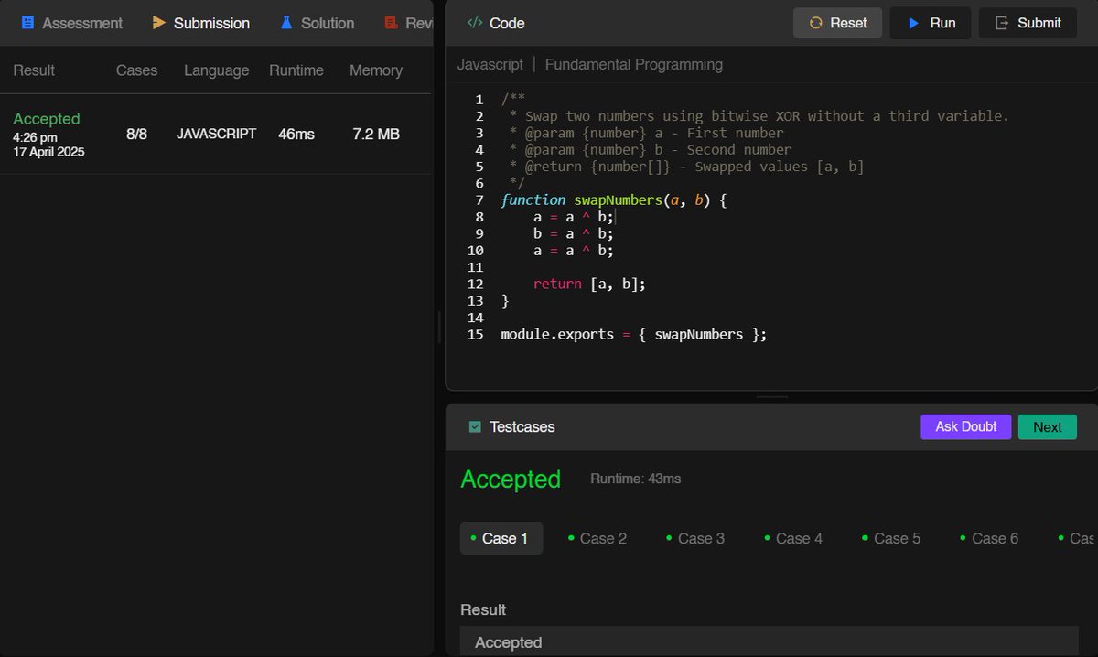Viewport: 1098px width, 657px height.
Task: Click the 17 April 2025 date text
Action: coord(48,152)
